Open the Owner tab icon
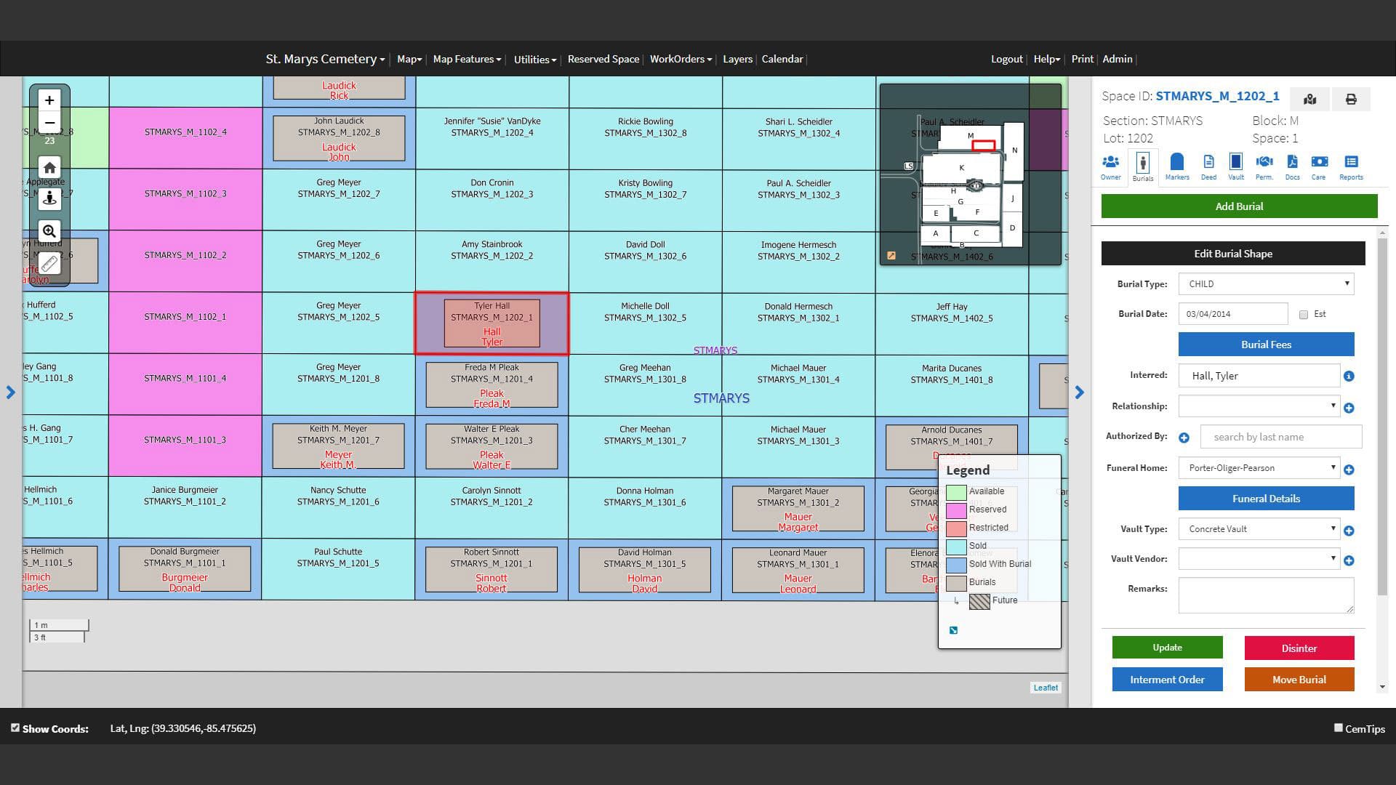The height and width of the screenshot is (785, 1396). [x=1110, y=166]
